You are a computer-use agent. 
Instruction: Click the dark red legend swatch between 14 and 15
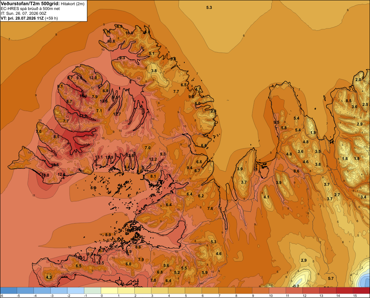point(344,291)
